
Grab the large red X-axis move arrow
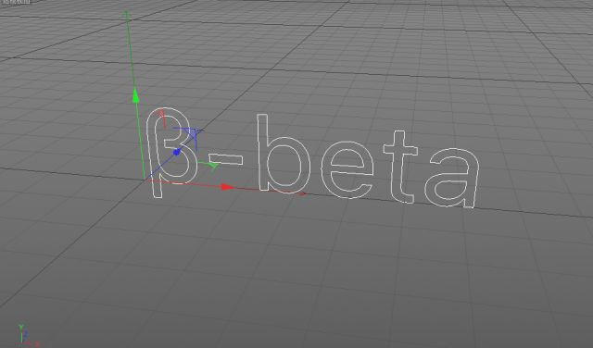pos(227,187)
